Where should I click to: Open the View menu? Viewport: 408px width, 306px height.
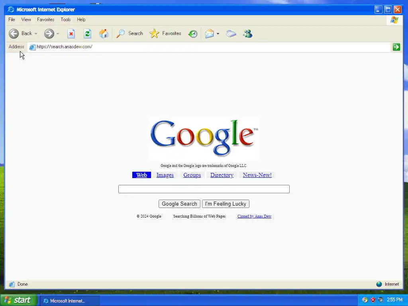click(26, 20)
